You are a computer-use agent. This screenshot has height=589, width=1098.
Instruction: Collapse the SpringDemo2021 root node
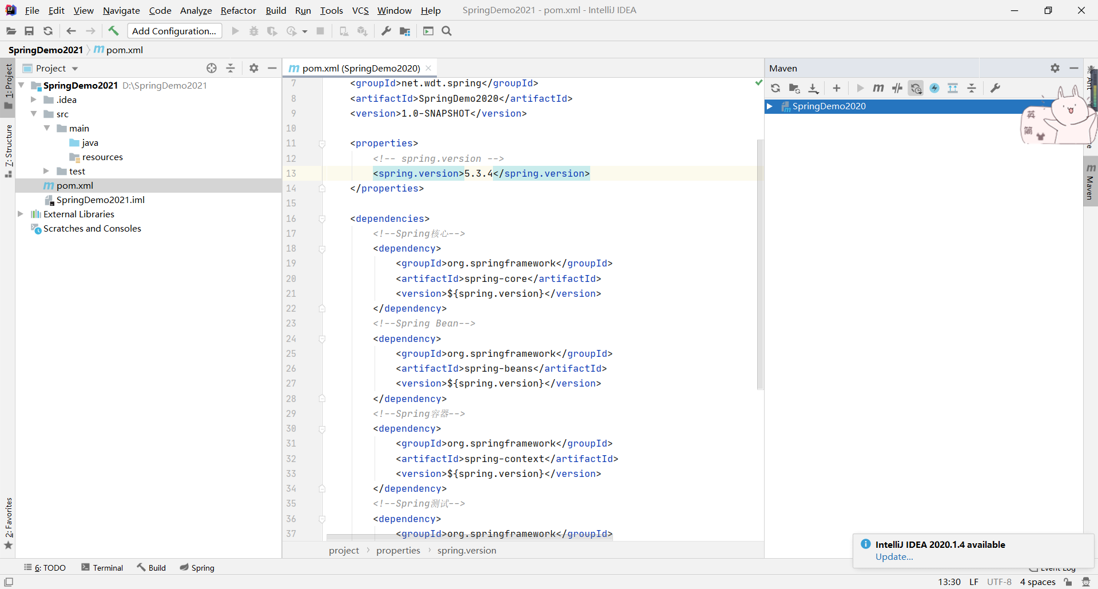pyautogui.click(x=21, y=85)
